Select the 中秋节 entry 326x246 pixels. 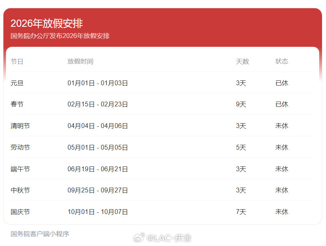click(x=20, y=190)
